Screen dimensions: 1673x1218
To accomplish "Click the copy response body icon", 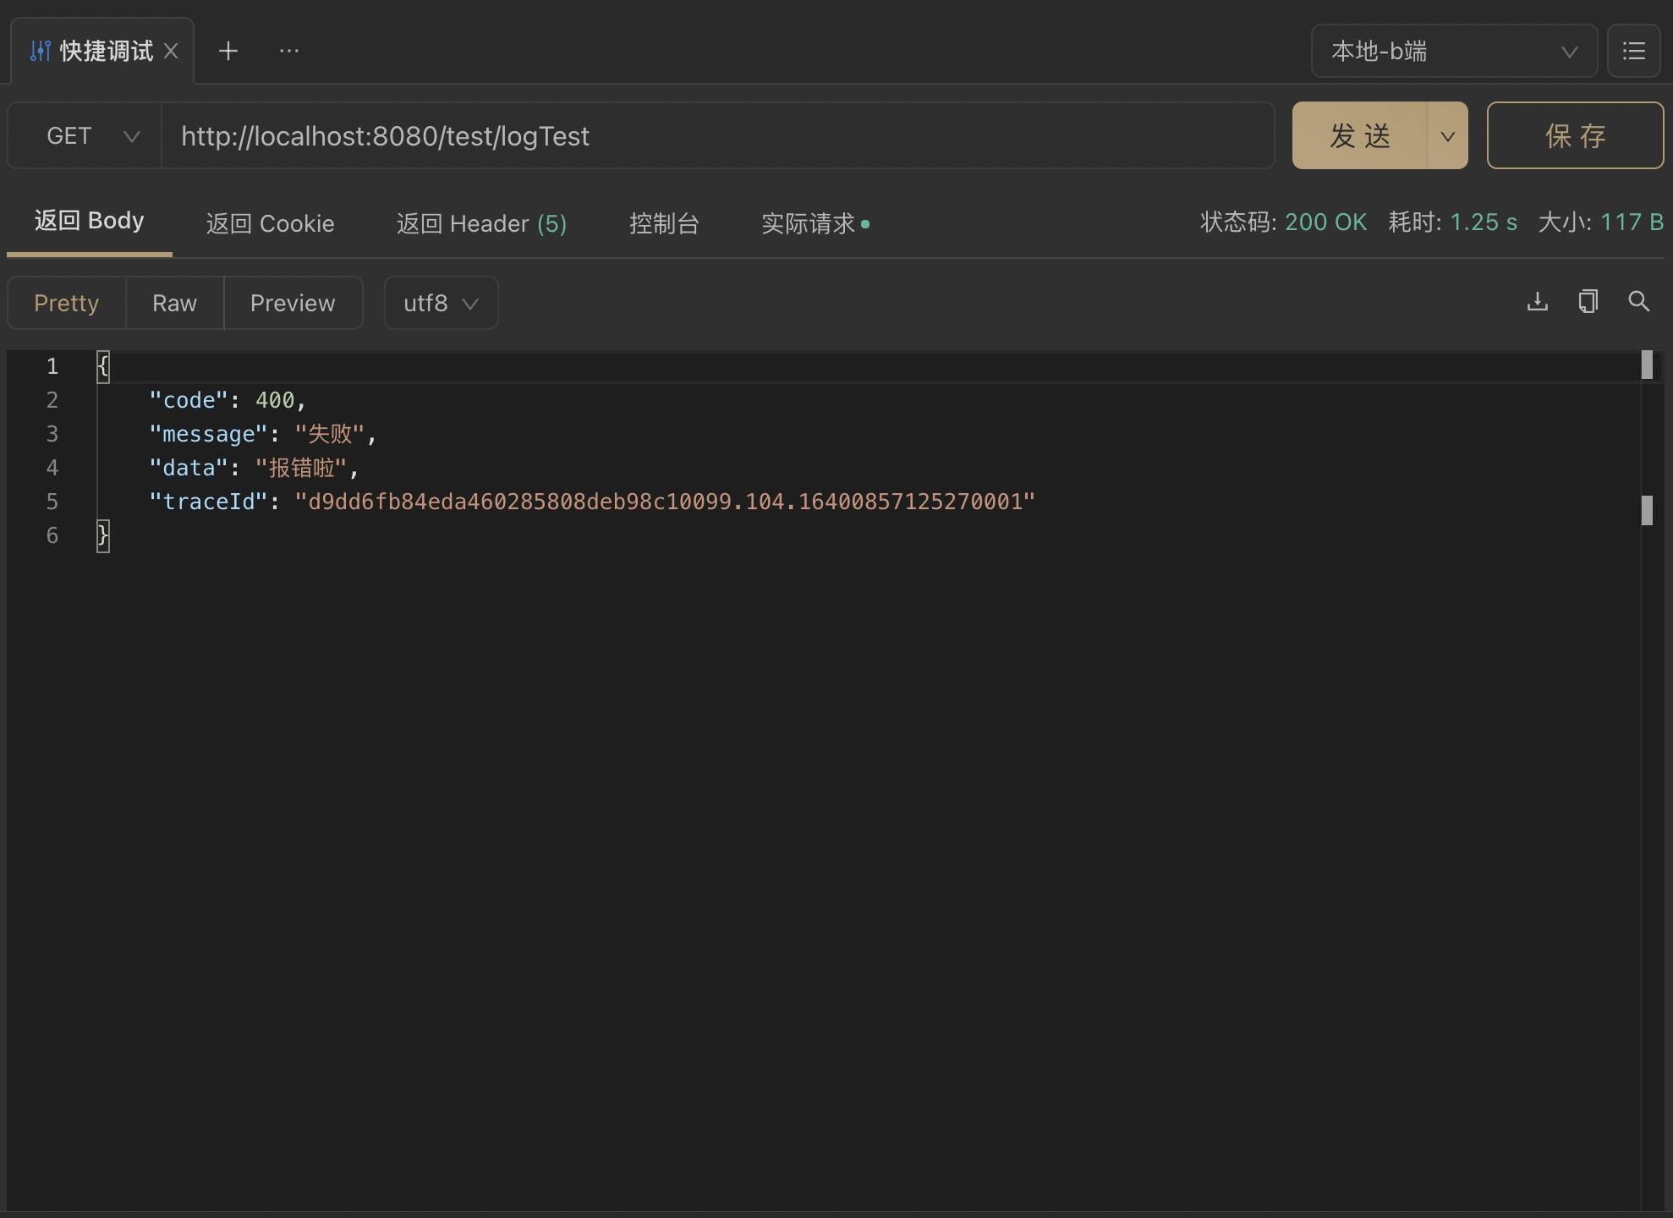I will (x=1588, y=302).
